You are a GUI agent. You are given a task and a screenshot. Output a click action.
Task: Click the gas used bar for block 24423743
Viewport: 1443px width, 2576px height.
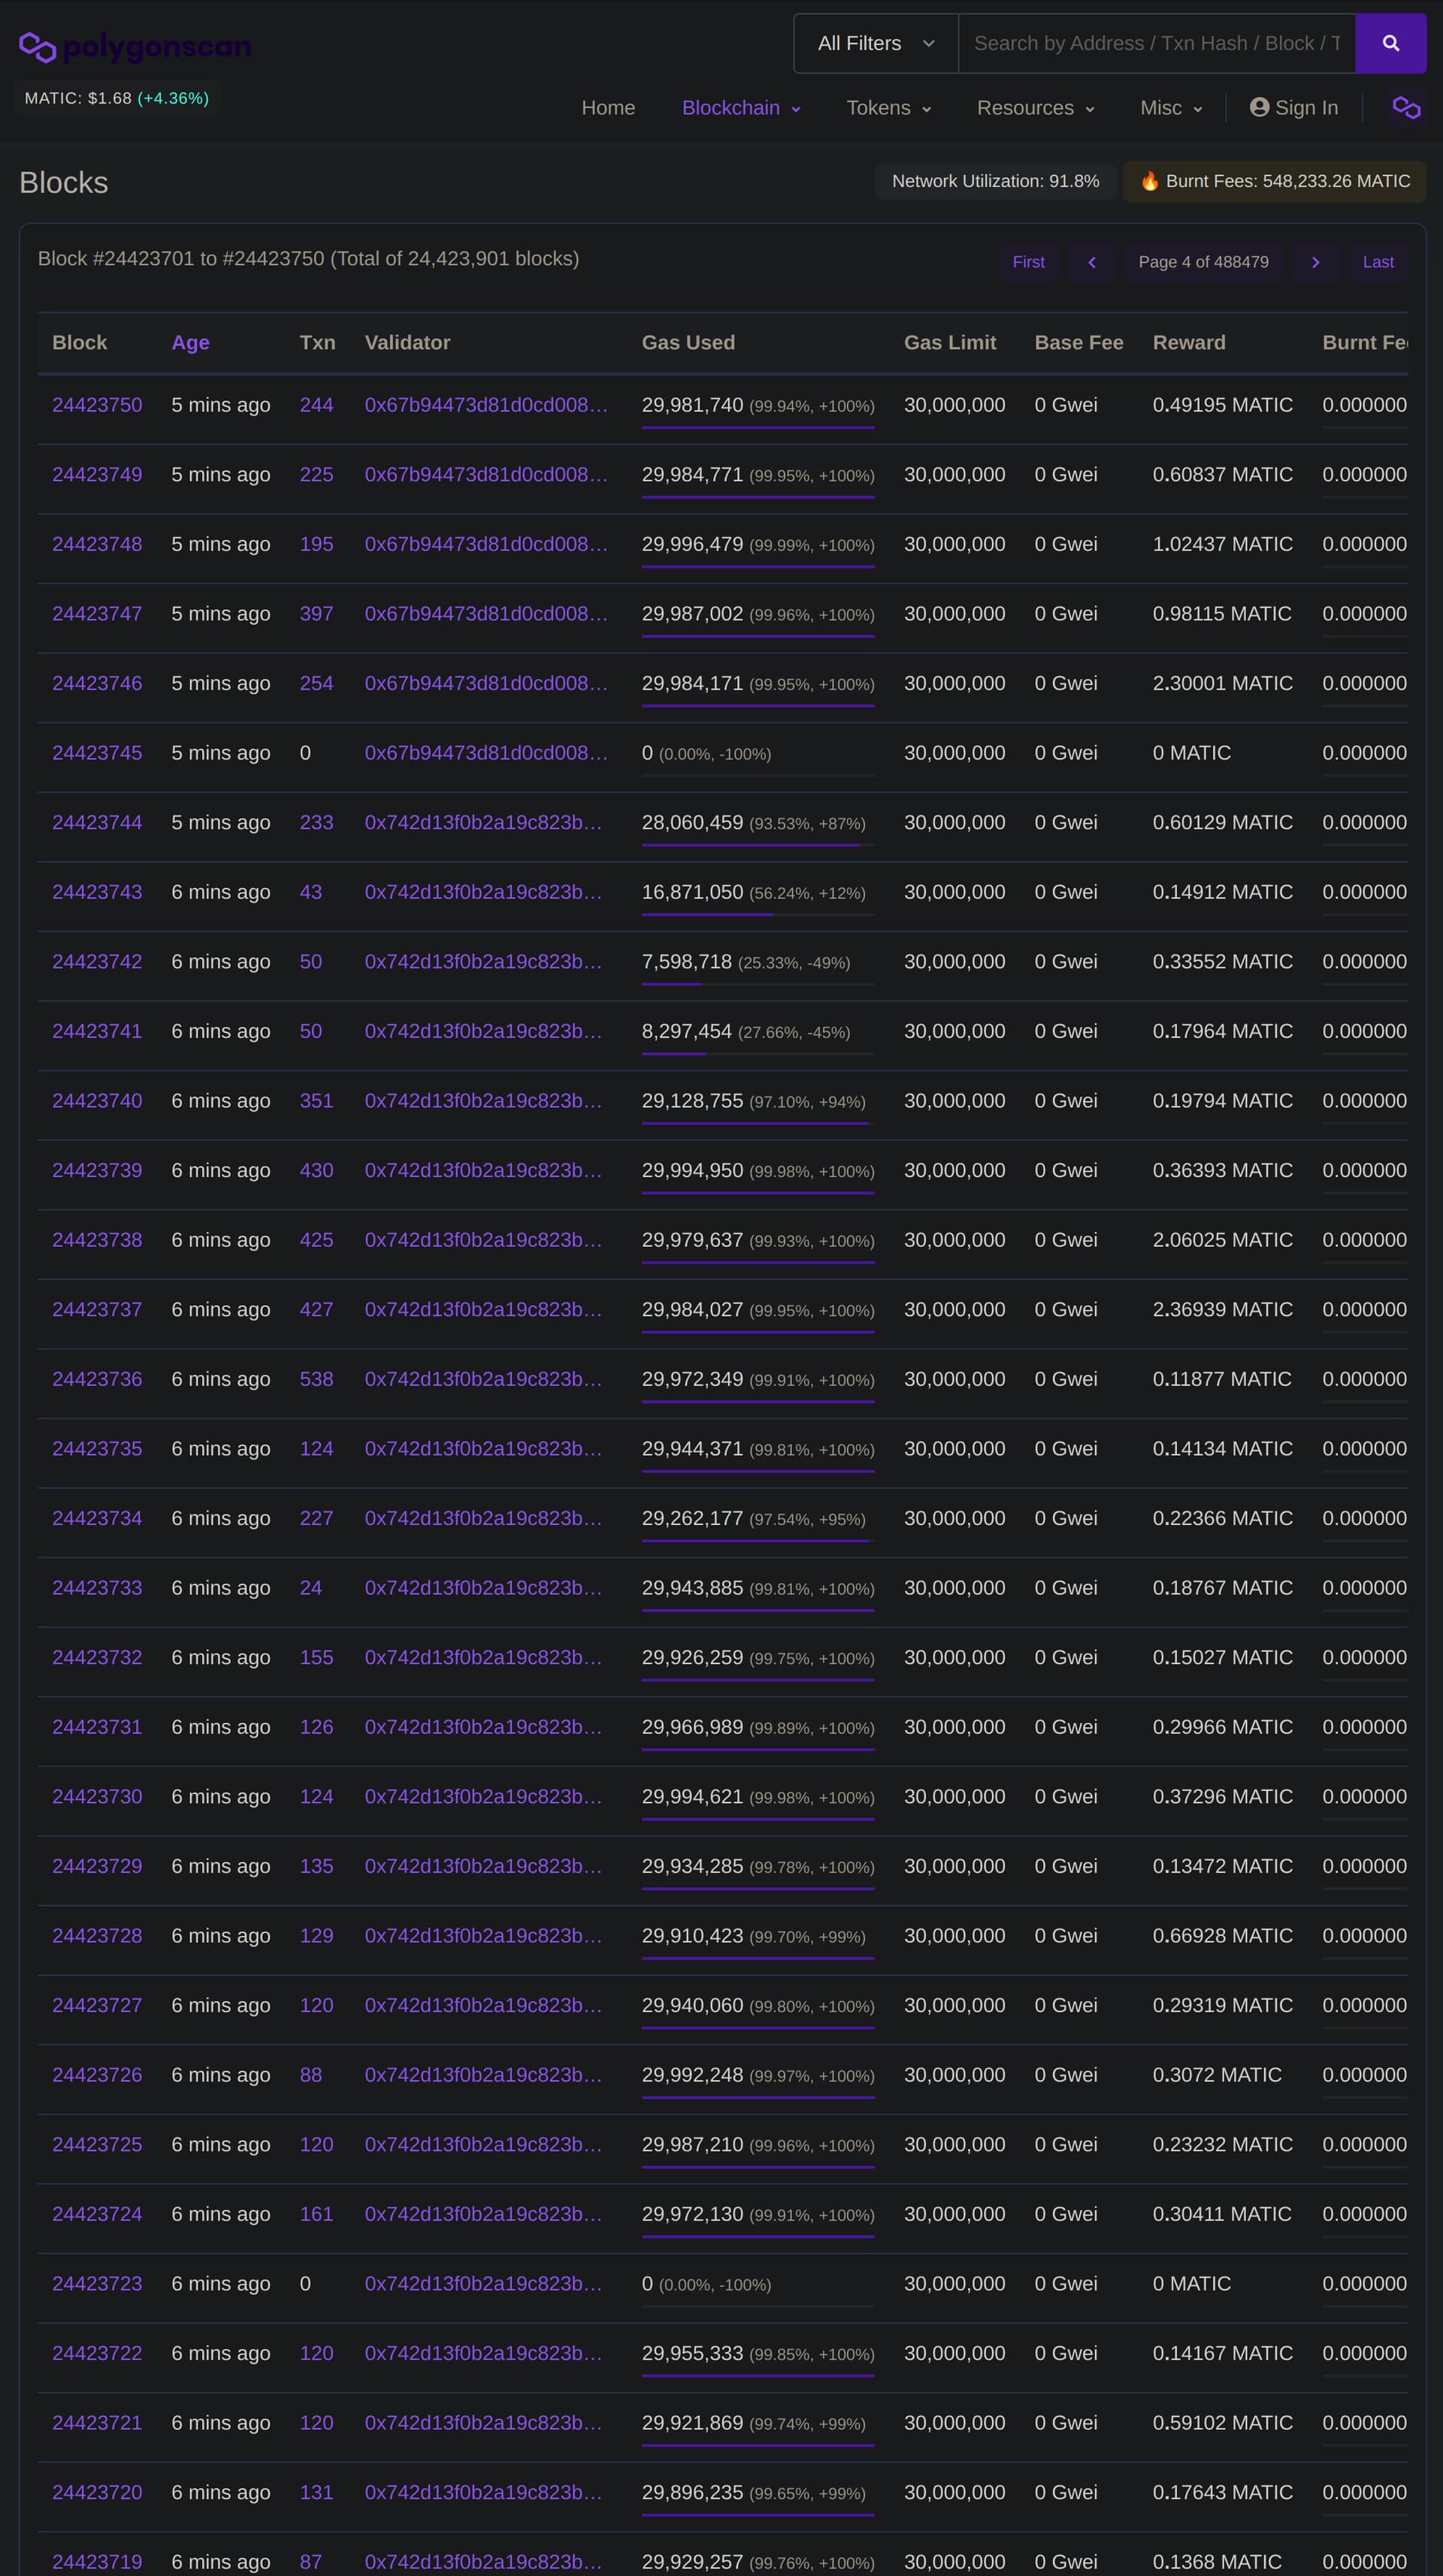tap(758, 914)
